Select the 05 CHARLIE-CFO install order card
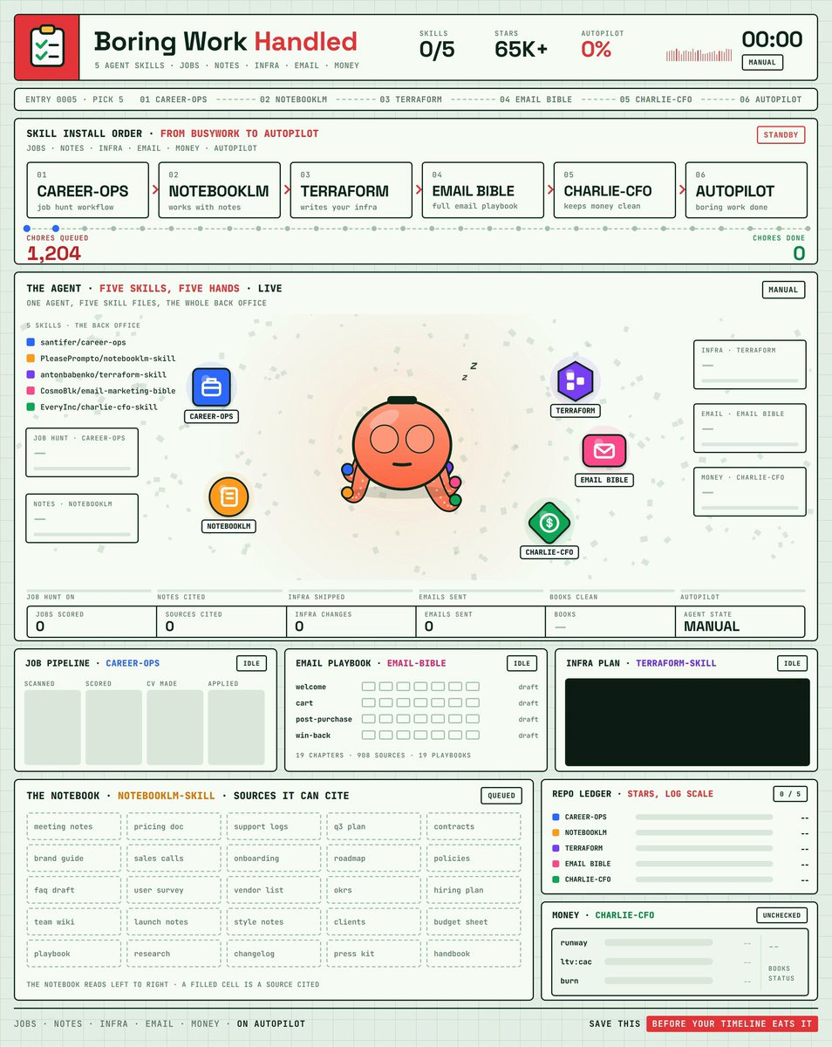The image size is (832, 1047). tap(615, 189)
